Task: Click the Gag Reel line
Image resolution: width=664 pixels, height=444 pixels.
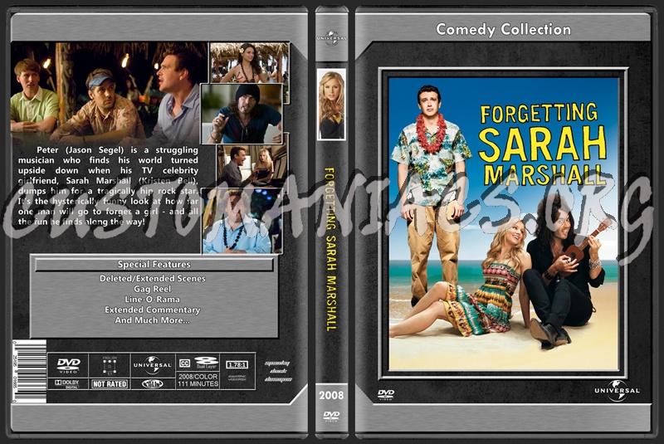Action: tap(153, 289)
